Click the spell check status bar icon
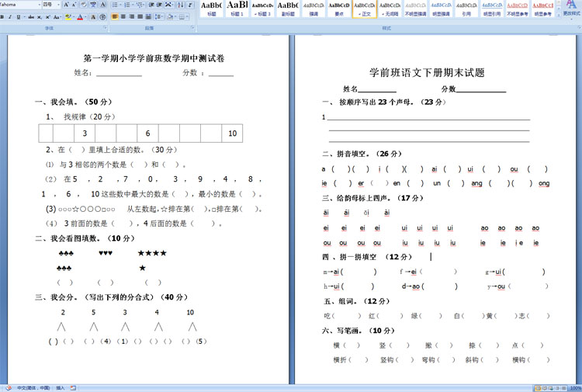The height and width of the screenshot is (392, 582). (x=9, y=388)
